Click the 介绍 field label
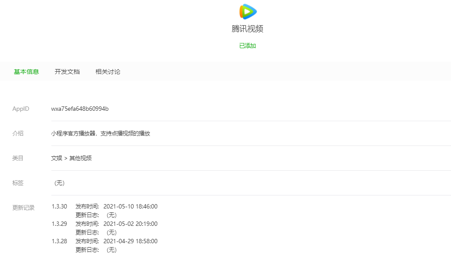 click(18, 133)
